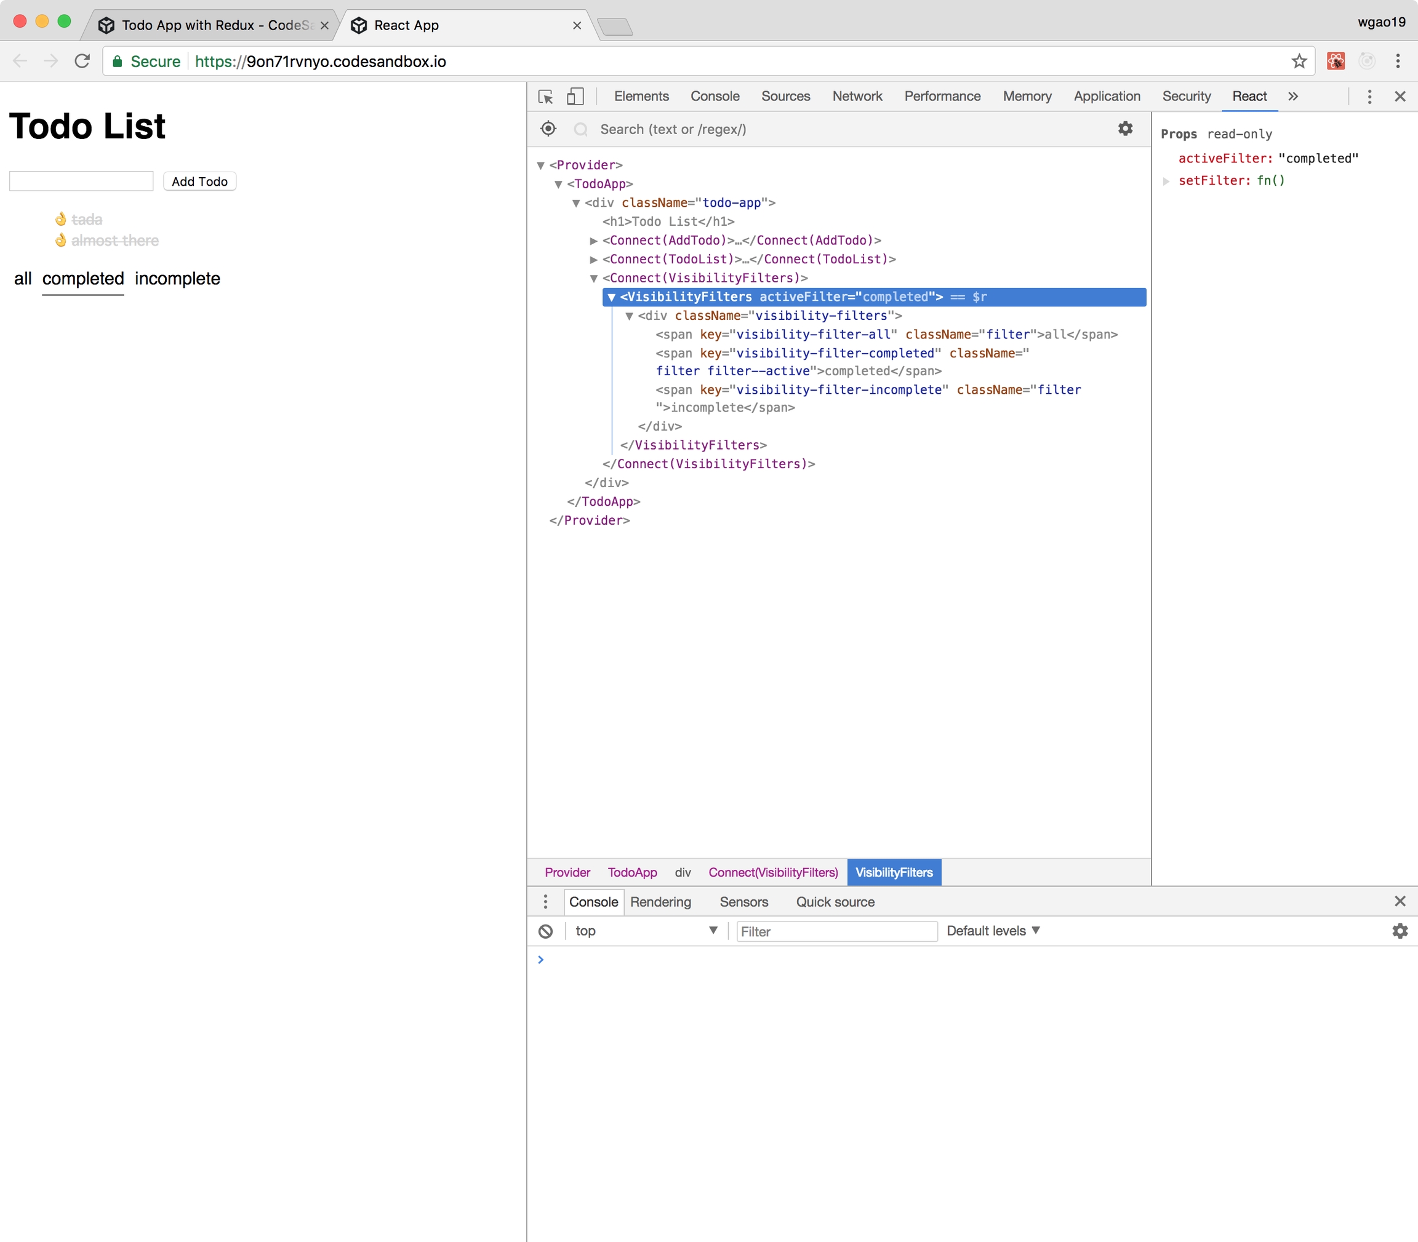
Task: Select the 'incomplete' visibility filter
Action: (177, 279)
